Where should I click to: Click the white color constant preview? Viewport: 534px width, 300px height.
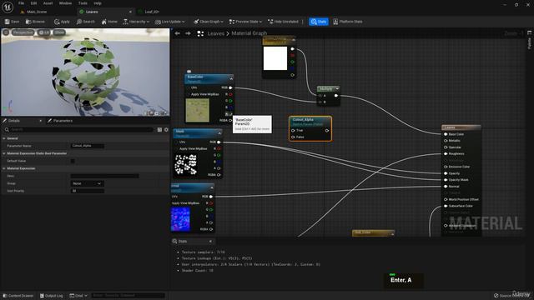pyautogui.click(x=275, y=58)
